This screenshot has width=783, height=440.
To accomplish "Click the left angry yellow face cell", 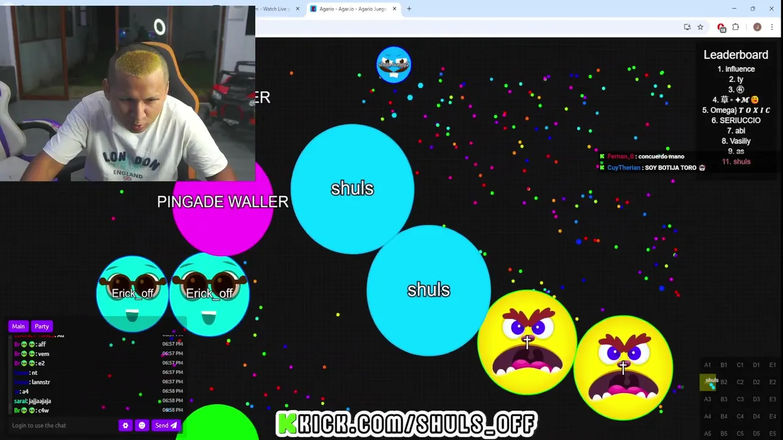I will pos(527,342).
